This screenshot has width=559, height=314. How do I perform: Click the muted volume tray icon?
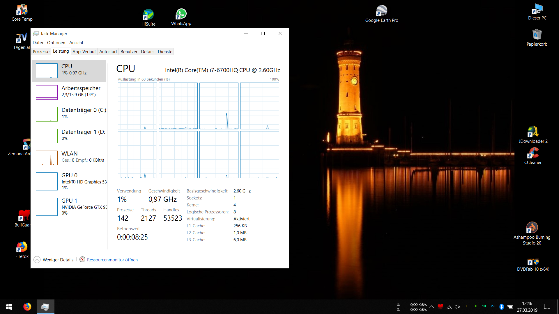[458, 307]
